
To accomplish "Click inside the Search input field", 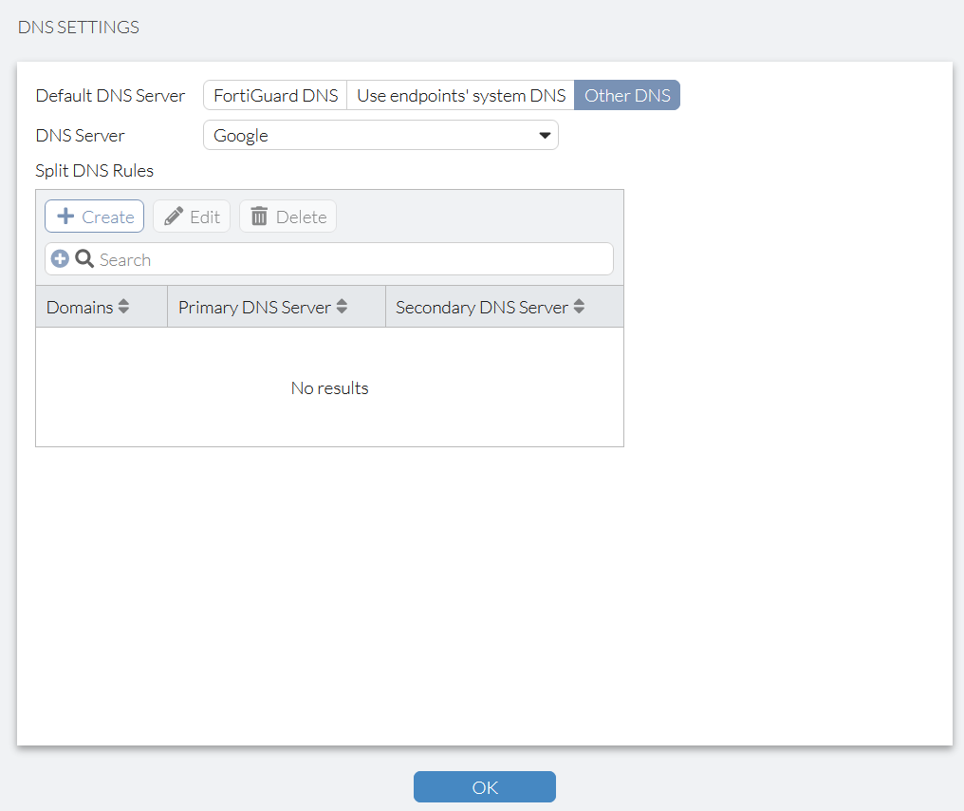I will 285,257.
